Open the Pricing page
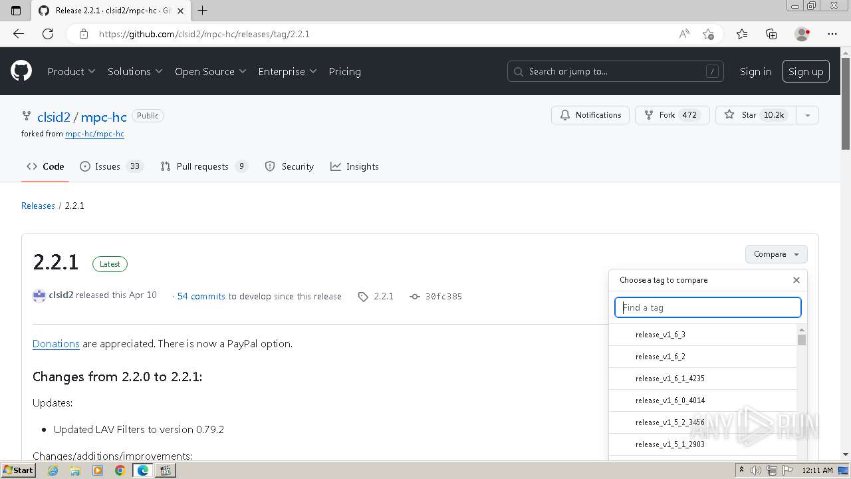 tap(344, 71)
